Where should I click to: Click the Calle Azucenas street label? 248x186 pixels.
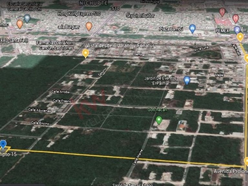(x=39, y=110)
